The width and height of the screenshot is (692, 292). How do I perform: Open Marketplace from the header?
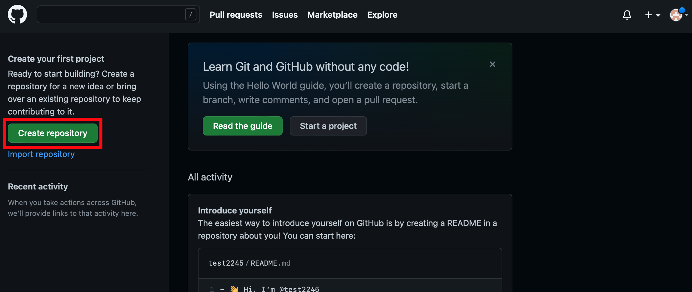332,15
